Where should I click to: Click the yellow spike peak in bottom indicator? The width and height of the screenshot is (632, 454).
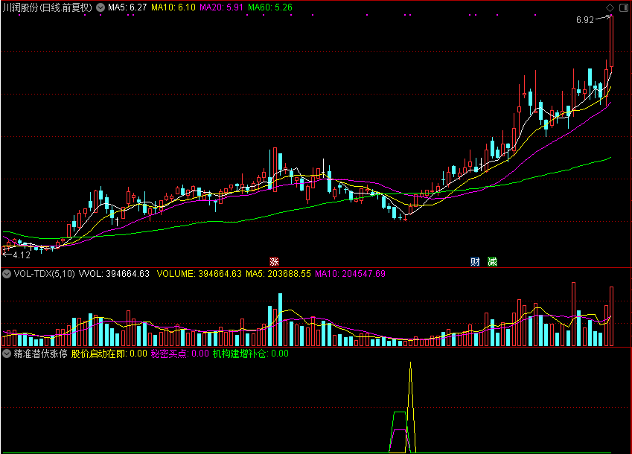point(410,364)
